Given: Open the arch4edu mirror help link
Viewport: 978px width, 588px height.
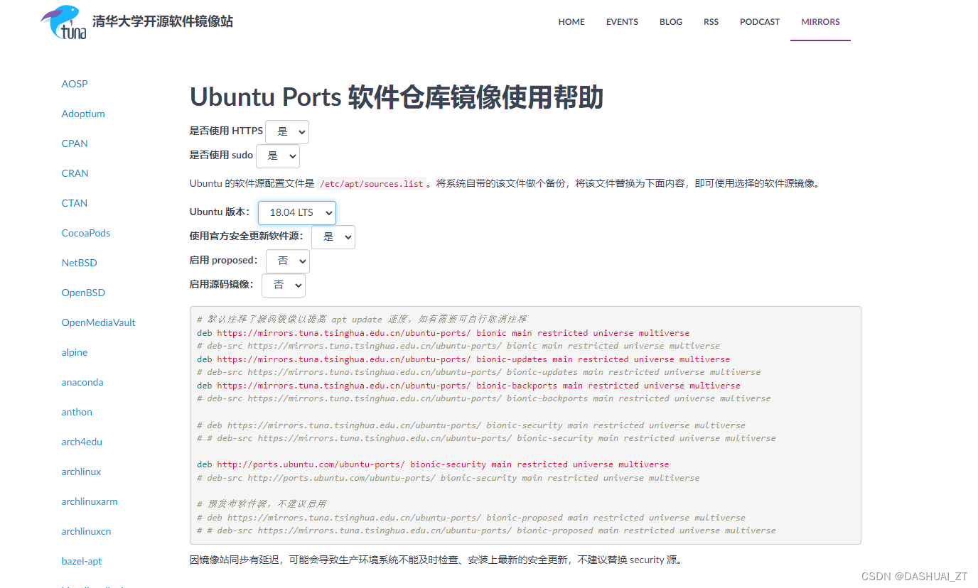Looking at the screenshot, I should [82, 442].
